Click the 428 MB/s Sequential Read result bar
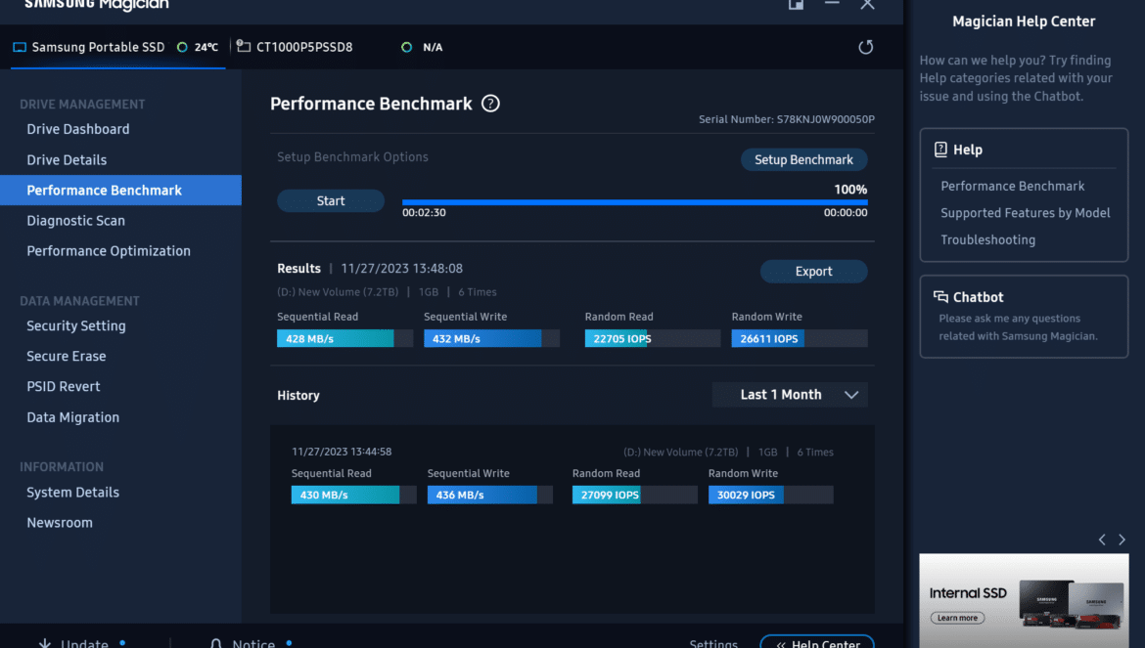This screenshot has width=1145, height=648. [x=344, y=338]
